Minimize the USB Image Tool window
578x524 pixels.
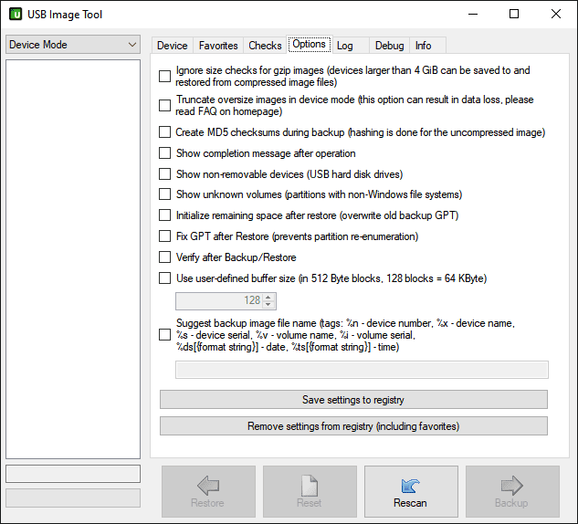[473, 14]
